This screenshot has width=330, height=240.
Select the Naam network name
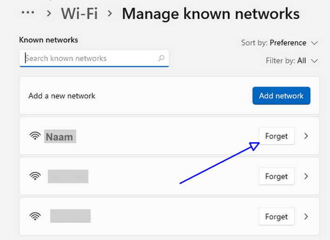click(x=59, y=137)
